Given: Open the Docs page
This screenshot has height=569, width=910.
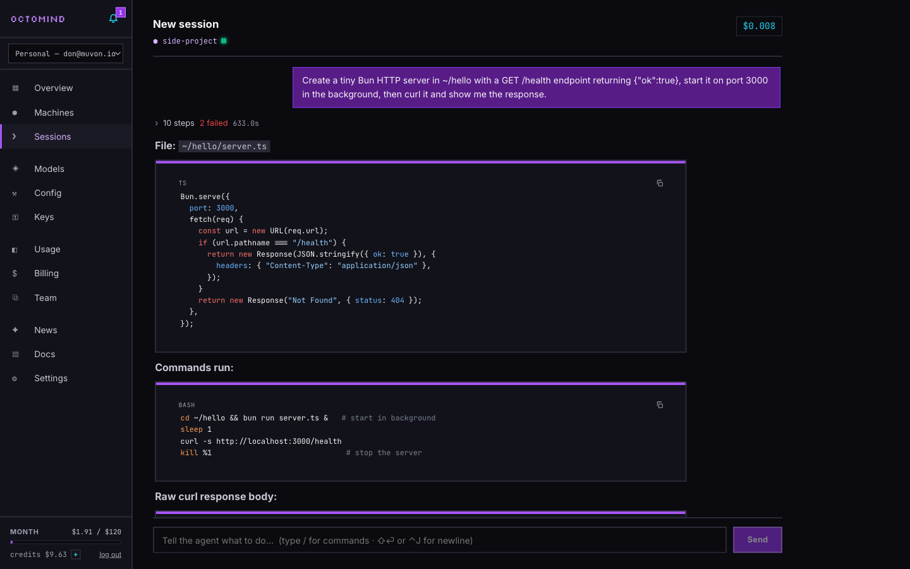Looking at the screenshot, I should pos(66,354).
